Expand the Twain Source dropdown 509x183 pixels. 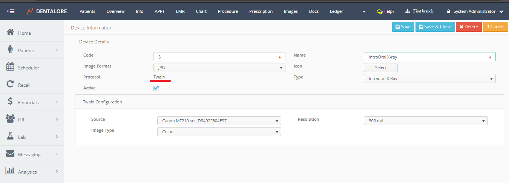coord(219,121)
